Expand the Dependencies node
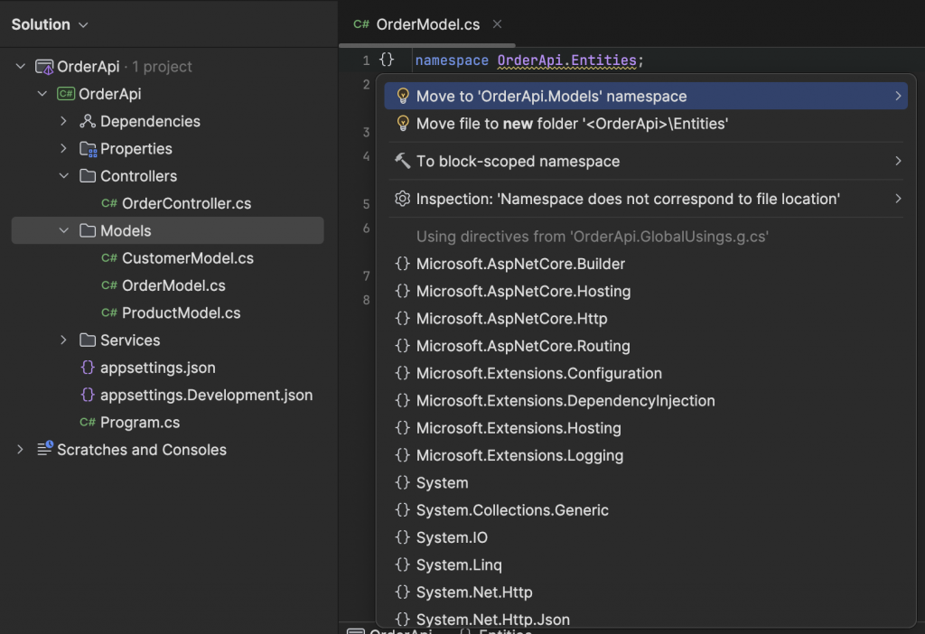This screenshot has width=925, height=634. 63,122
